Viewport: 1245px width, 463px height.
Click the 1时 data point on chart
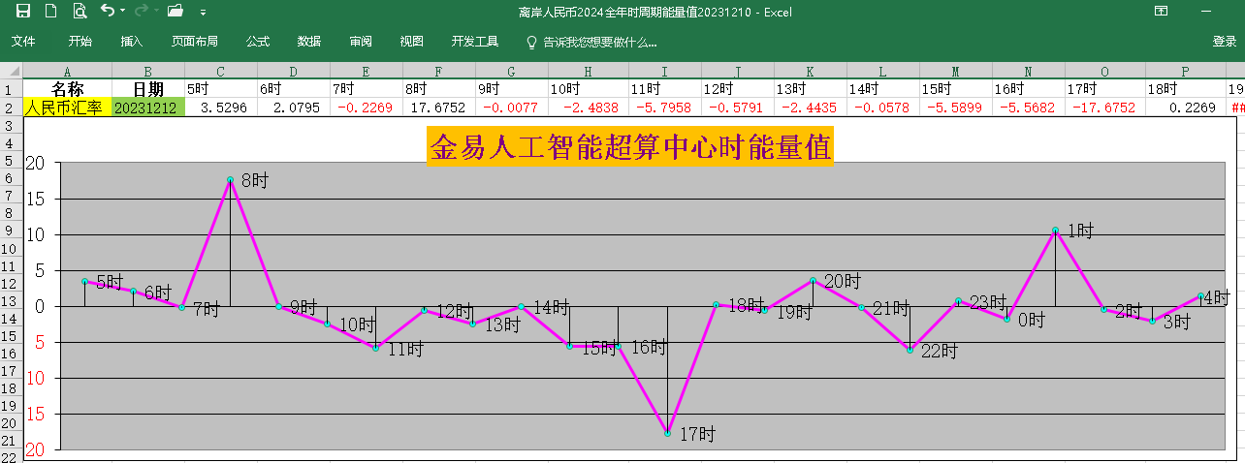click(1055, 231)
